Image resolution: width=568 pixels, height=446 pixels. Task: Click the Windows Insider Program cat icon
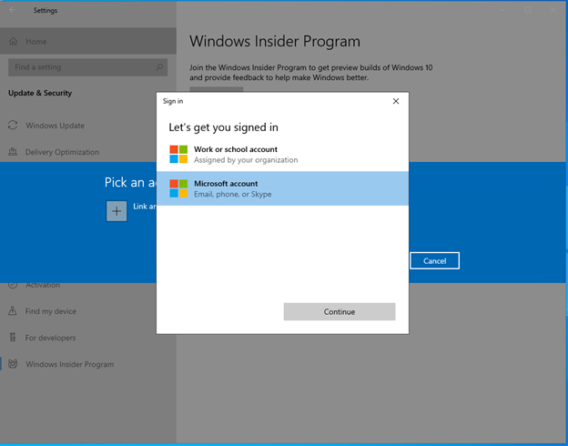(13, 364)
